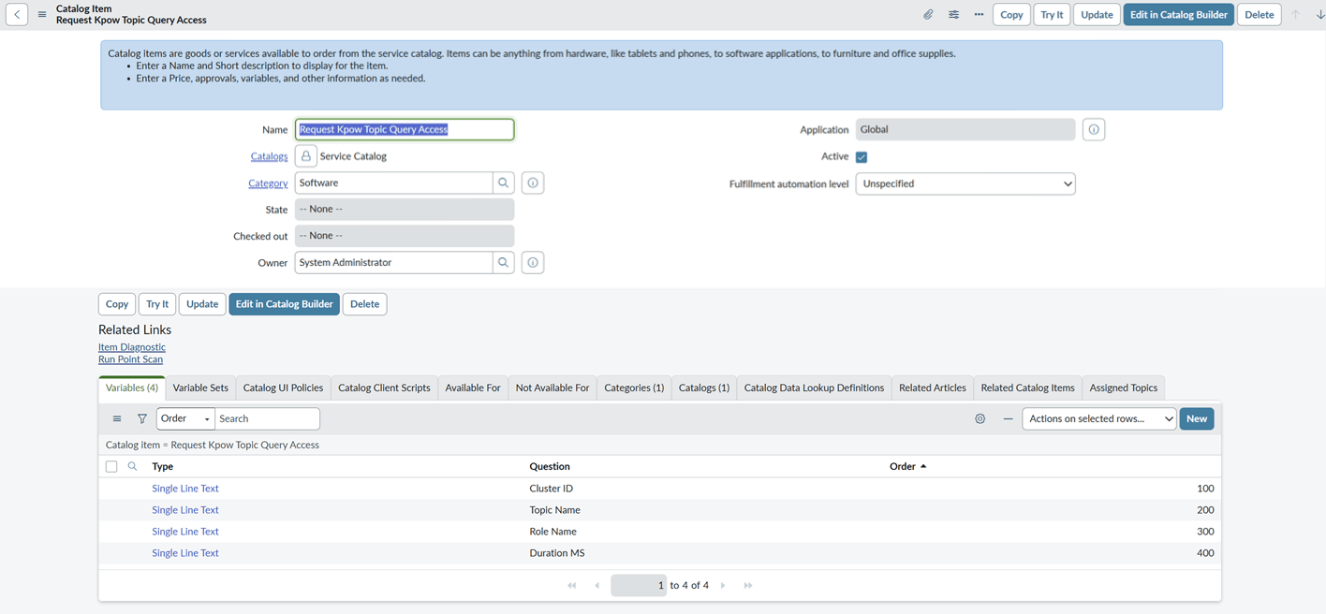Click the Owner field System Administrator

pyautogui.click(x=393, y=263)
